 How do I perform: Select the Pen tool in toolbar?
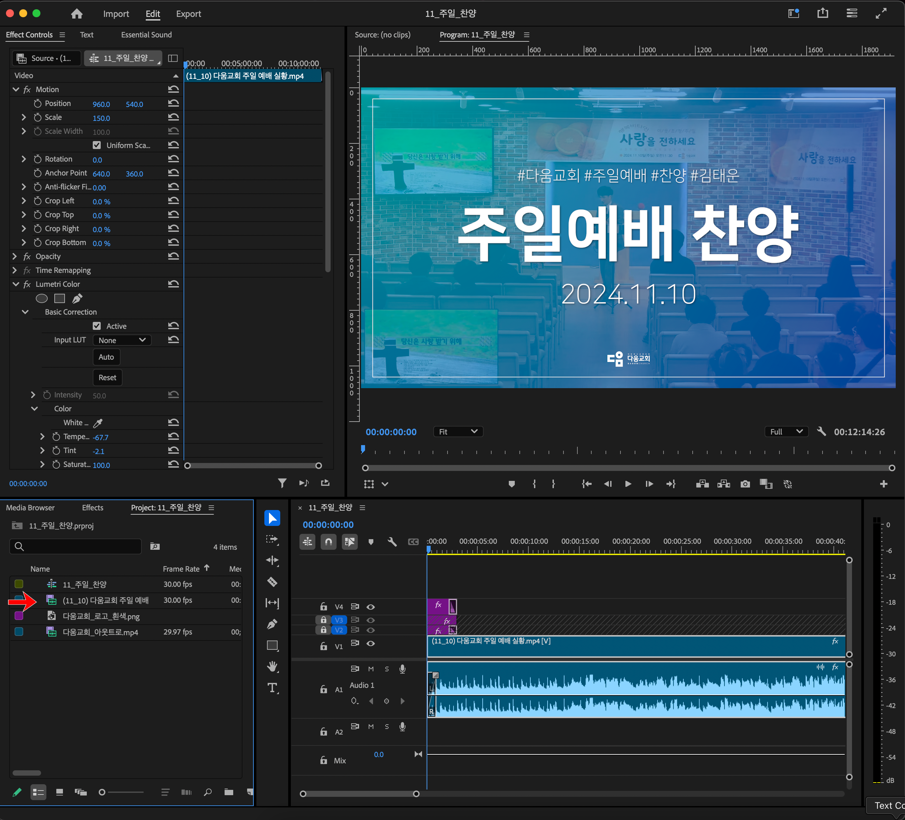[272, 624]
